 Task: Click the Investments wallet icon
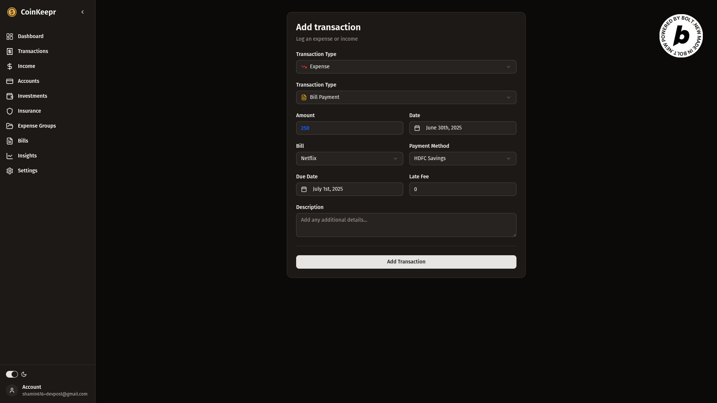(10, 96)
